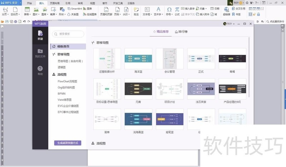286x167 pixels.
Task: Switch to the 开始 ribbon tab
Action: [x=29, y=3]
